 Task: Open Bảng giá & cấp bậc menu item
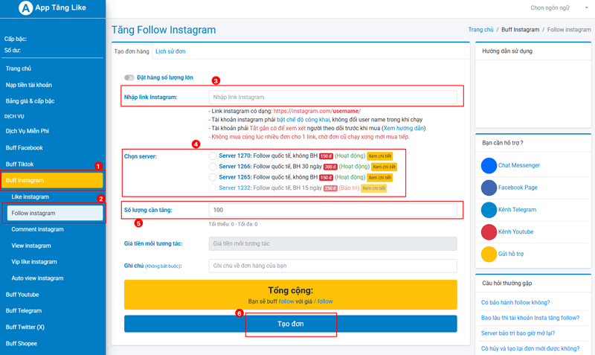(x=30, y=101)
